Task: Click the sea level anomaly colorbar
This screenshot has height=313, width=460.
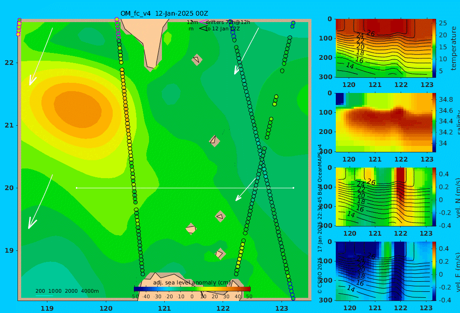Action: pyautogui.click(x=192, y=289)
